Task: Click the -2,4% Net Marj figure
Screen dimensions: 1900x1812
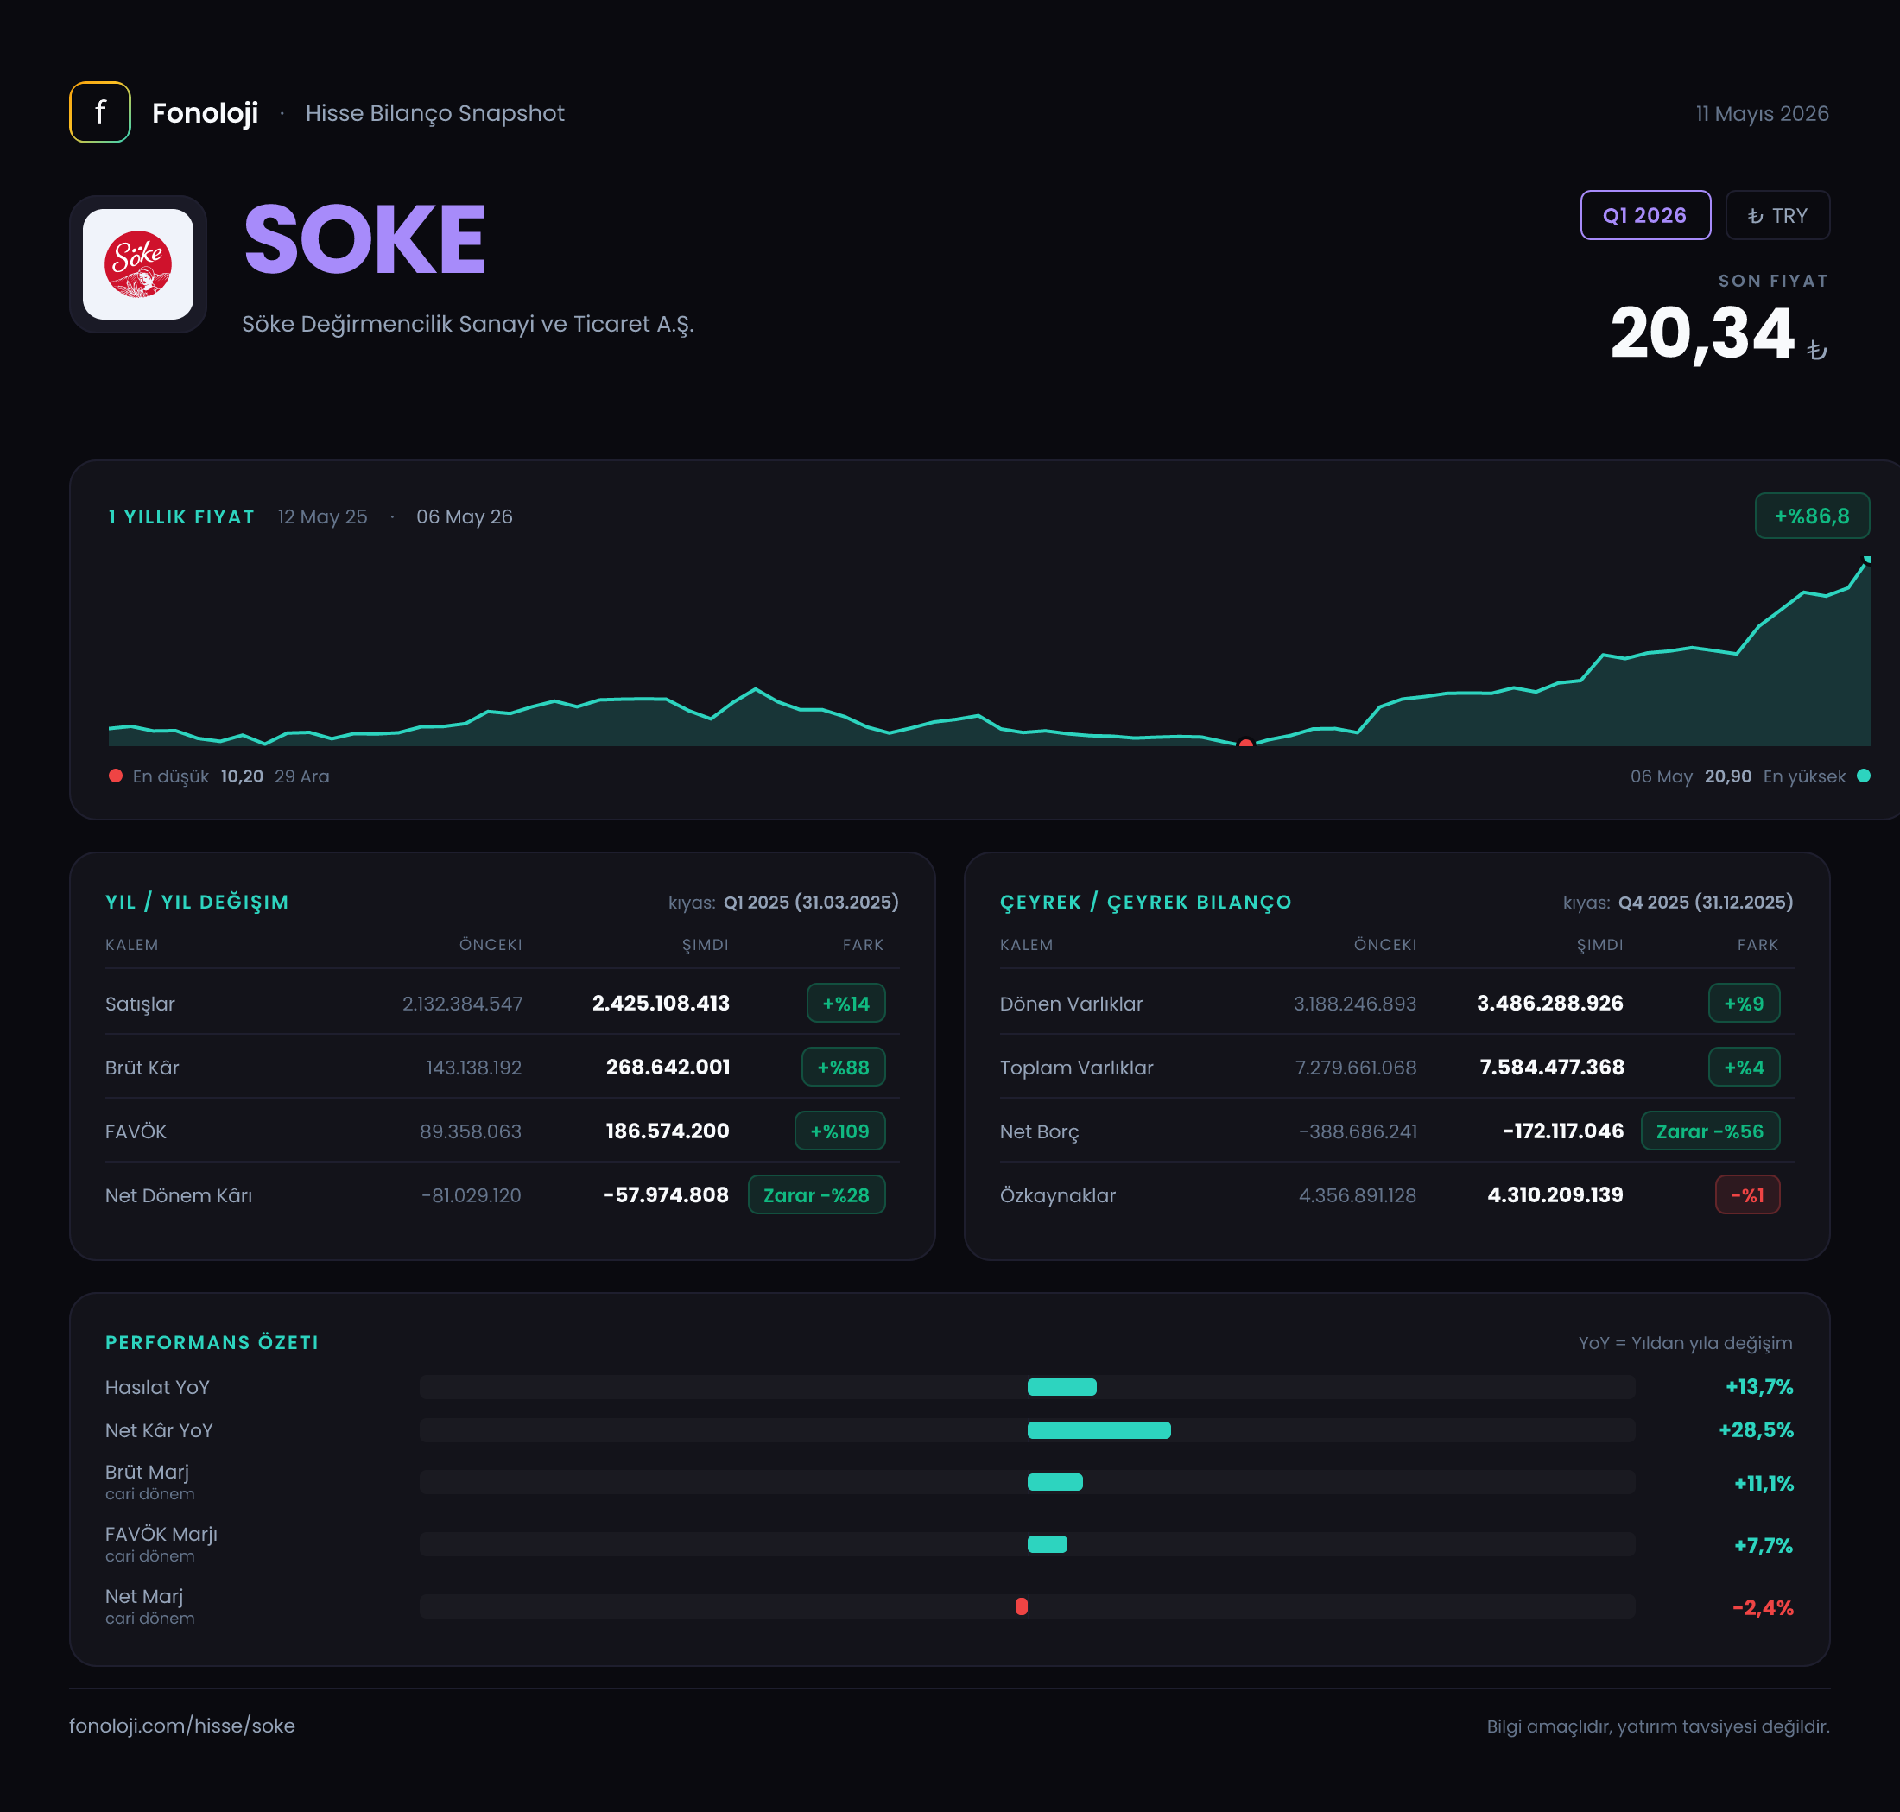Action: pyautogui.click(x=1762, y=1607)
